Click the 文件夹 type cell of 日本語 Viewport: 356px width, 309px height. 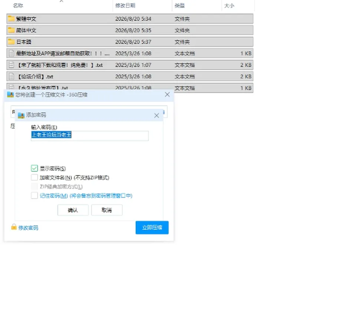pyautogui.click(x=182, y=42)
